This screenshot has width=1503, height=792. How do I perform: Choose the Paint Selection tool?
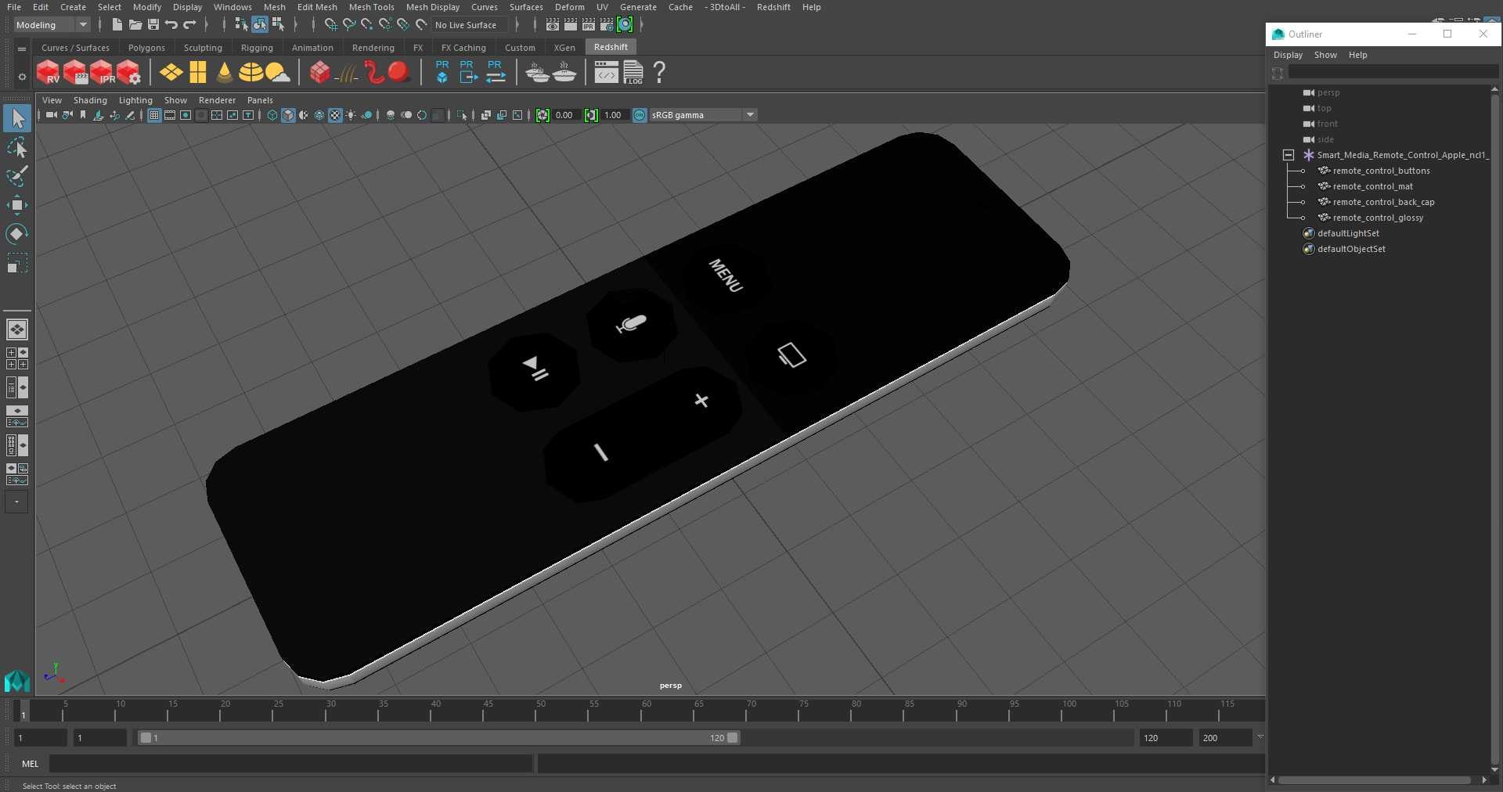[x=17, y=176]
